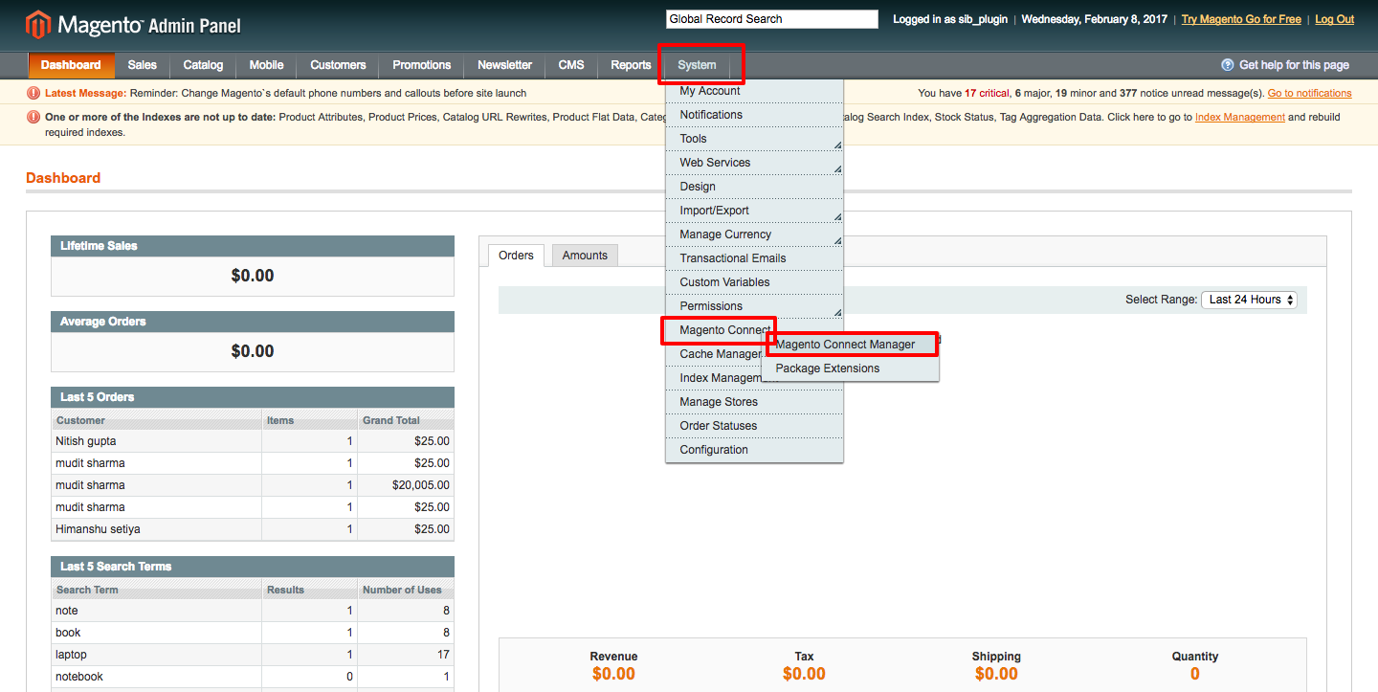This screenshot has width=1378, height=692.
Task: Click the Nitish gupta order row
Action: [253, 441]
